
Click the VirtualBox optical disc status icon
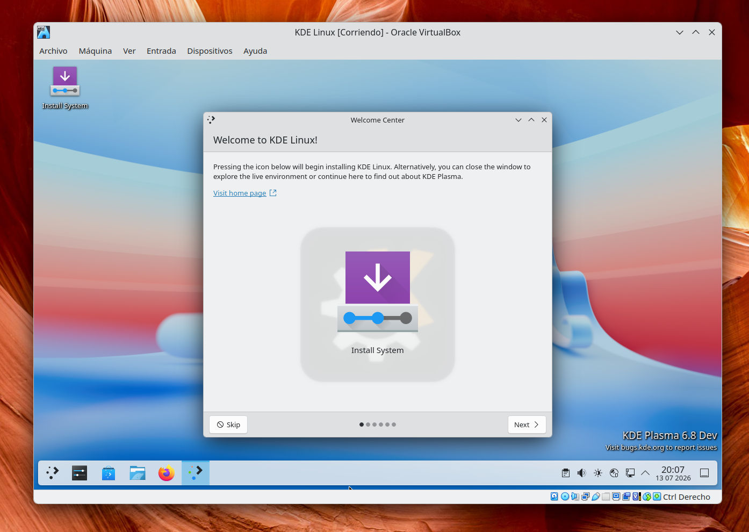[565, 497]
